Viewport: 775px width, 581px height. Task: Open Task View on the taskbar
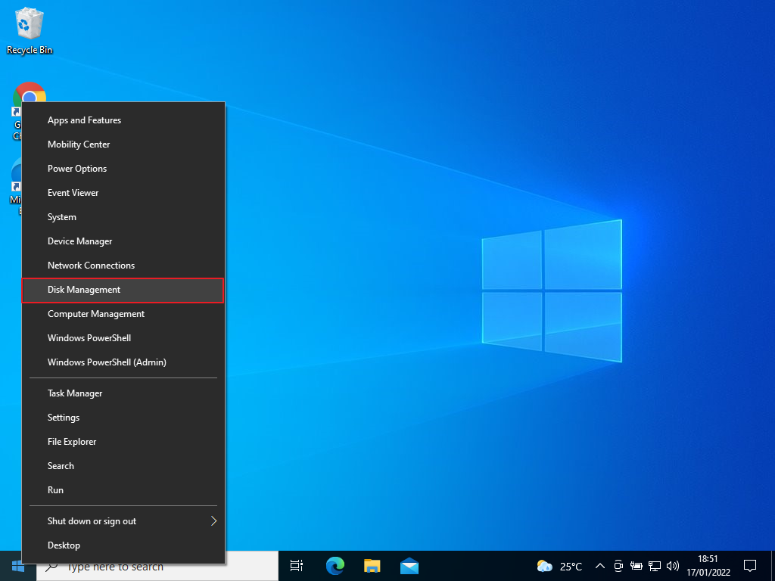pos(297,566)
